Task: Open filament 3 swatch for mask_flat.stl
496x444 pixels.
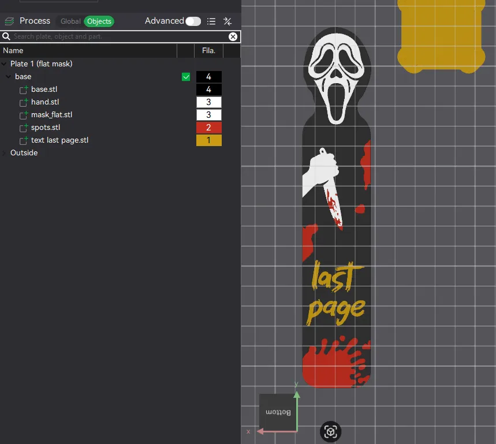Action: [x=209, y=115]
